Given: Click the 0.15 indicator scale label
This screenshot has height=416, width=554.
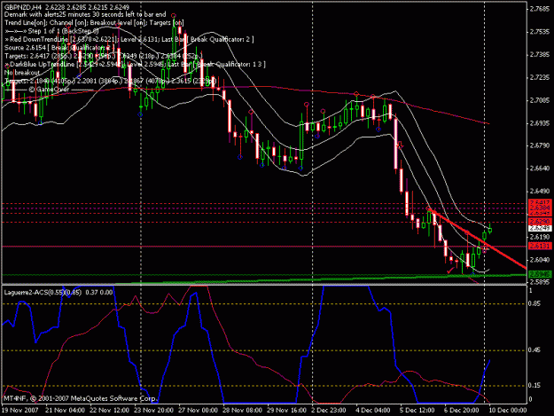Looking at the screenshot, I should click(x=534, y=385).
